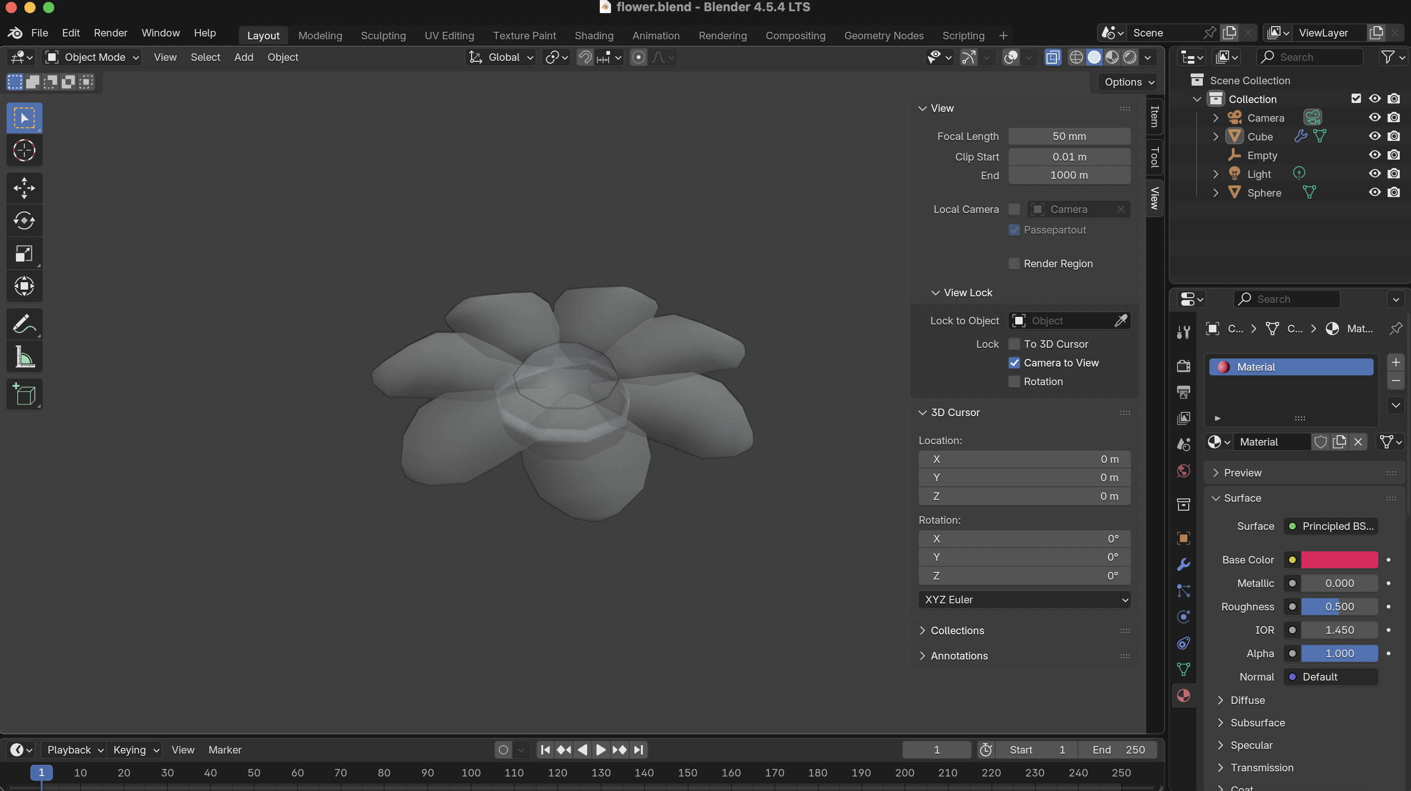Select the Scale tool
Image resolution: width=1411 pixels, height=791 pixels.
tap(24, 253)
